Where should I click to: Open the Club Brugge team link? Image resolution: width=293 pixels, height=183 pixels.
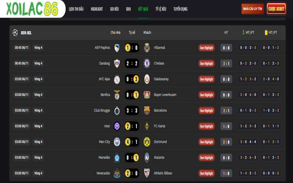(x=102, y=110)
